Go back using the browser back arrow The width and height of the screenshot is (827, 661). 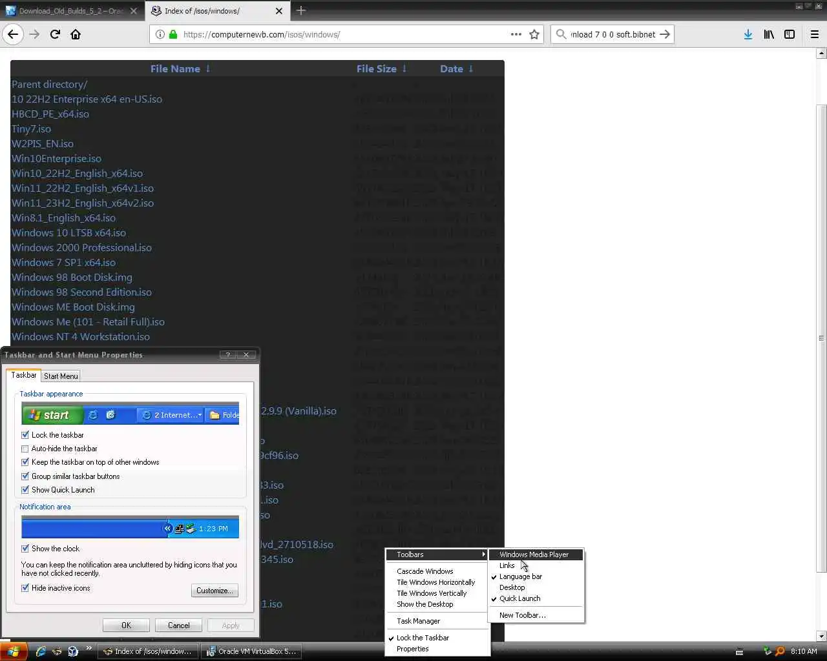click(x=13, y=34)
